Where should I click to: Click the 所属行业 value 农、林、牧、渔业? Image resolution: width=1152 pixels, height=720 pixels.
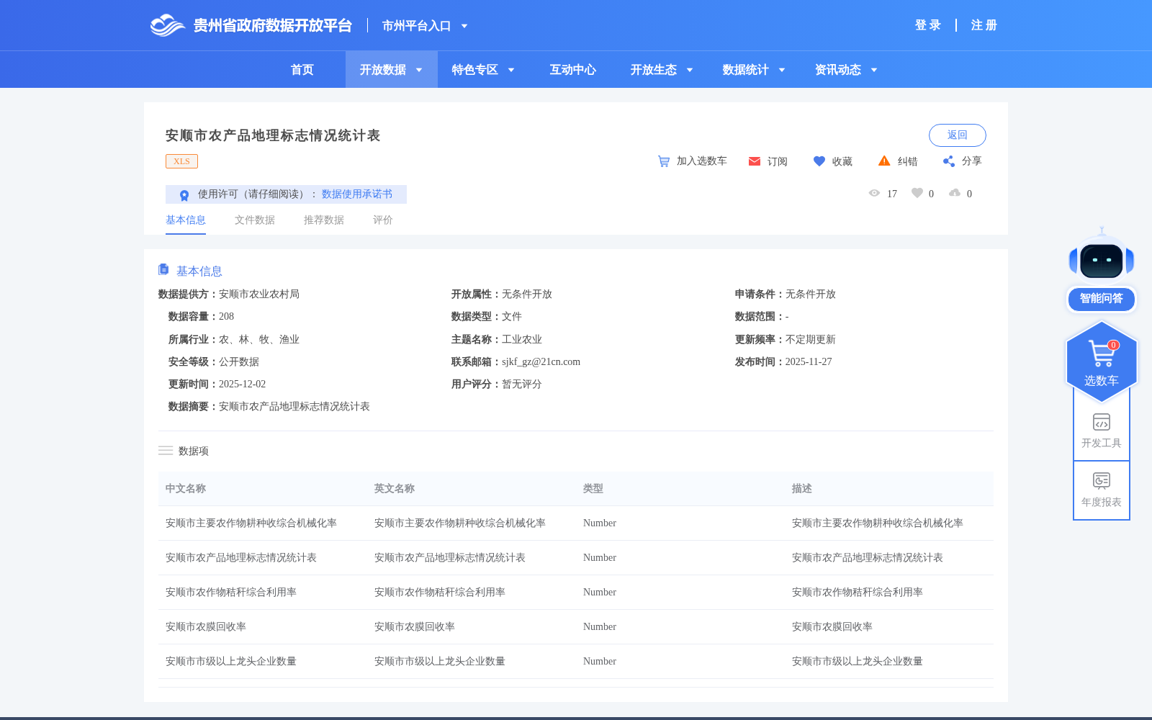(x=259, y=340)
